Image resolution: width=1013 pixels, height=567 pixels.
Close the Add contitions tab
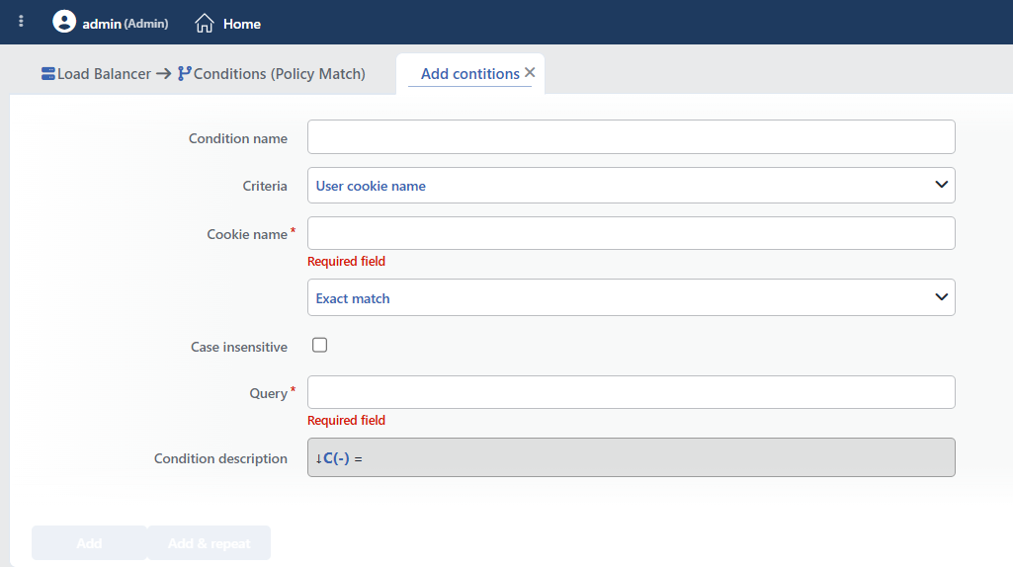coord(530,72)
